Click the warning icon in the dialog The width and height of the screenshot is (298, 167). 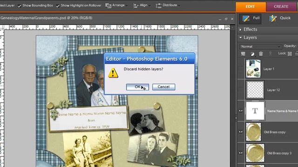[x=113, y=73]
